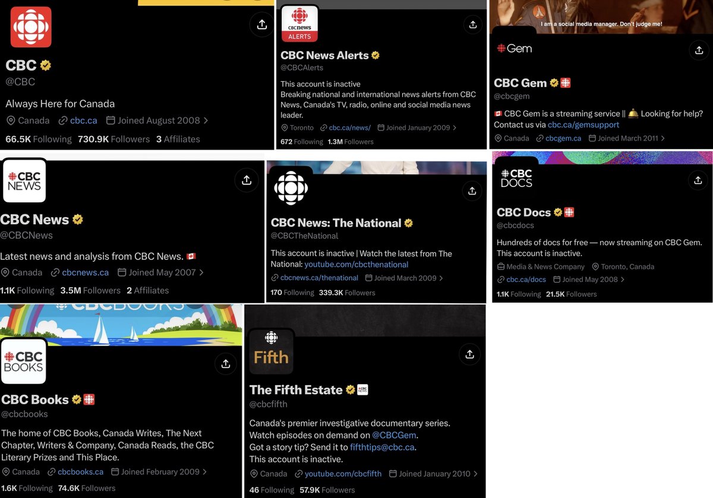Open the cbcbooks.ca website link
Viewport: 713px width, 498px height.
tap(81, 472)
